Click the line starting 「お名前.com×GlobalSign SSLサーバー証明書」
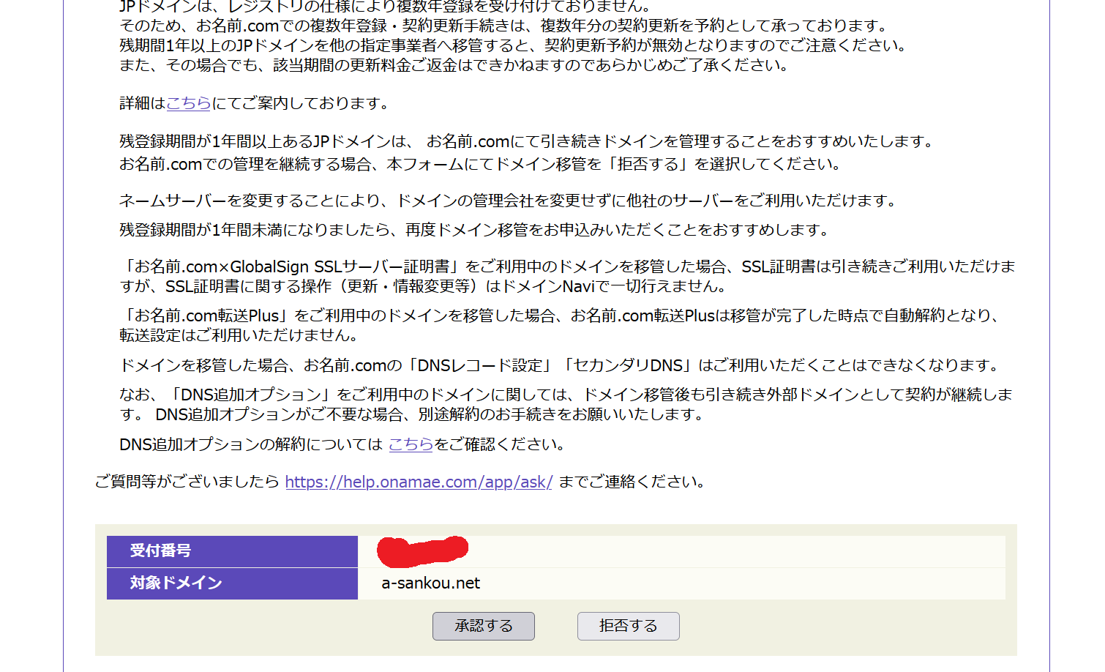The height and width of the screenshot is (672, 1105). (567, 267)
